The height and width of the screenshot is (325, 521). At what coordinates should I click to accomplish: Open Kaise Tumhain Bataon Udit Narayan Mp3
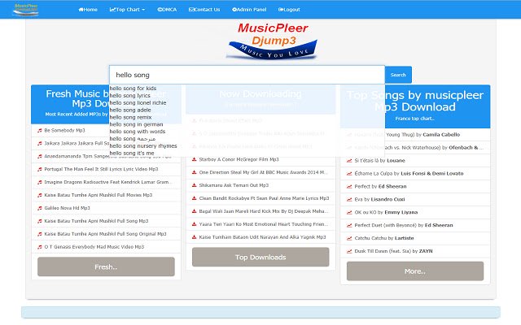262,237
